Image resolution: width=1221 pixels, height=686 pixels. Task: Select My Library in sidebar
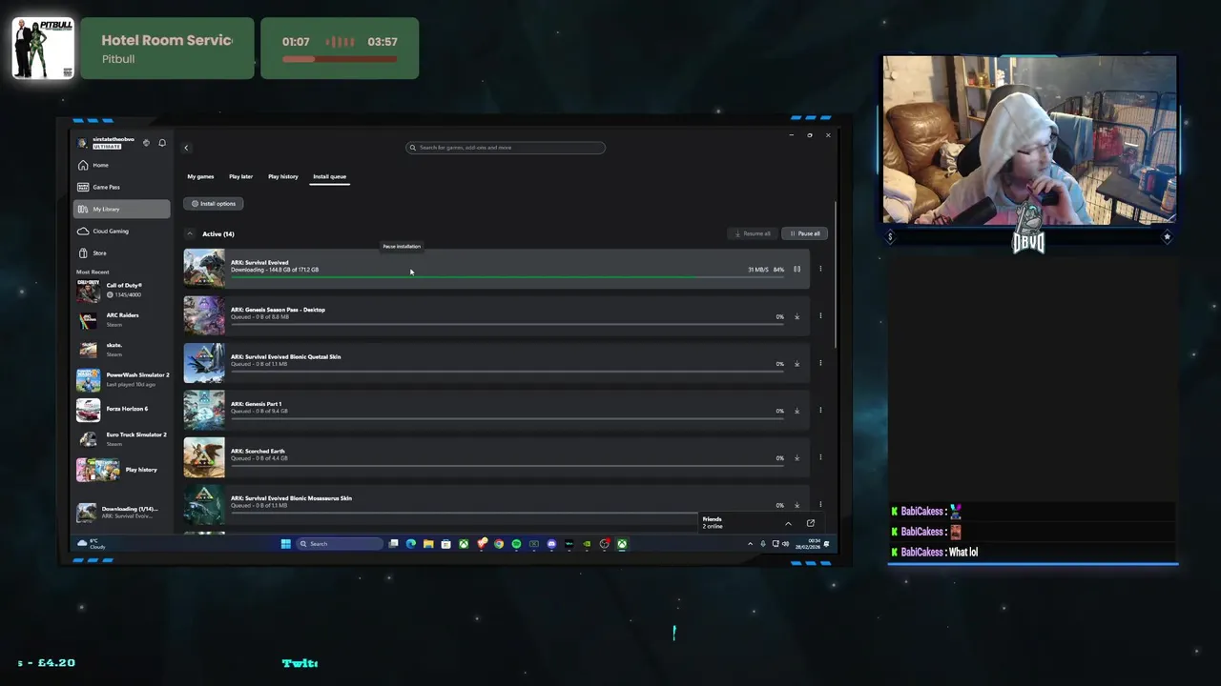[122, 209]
